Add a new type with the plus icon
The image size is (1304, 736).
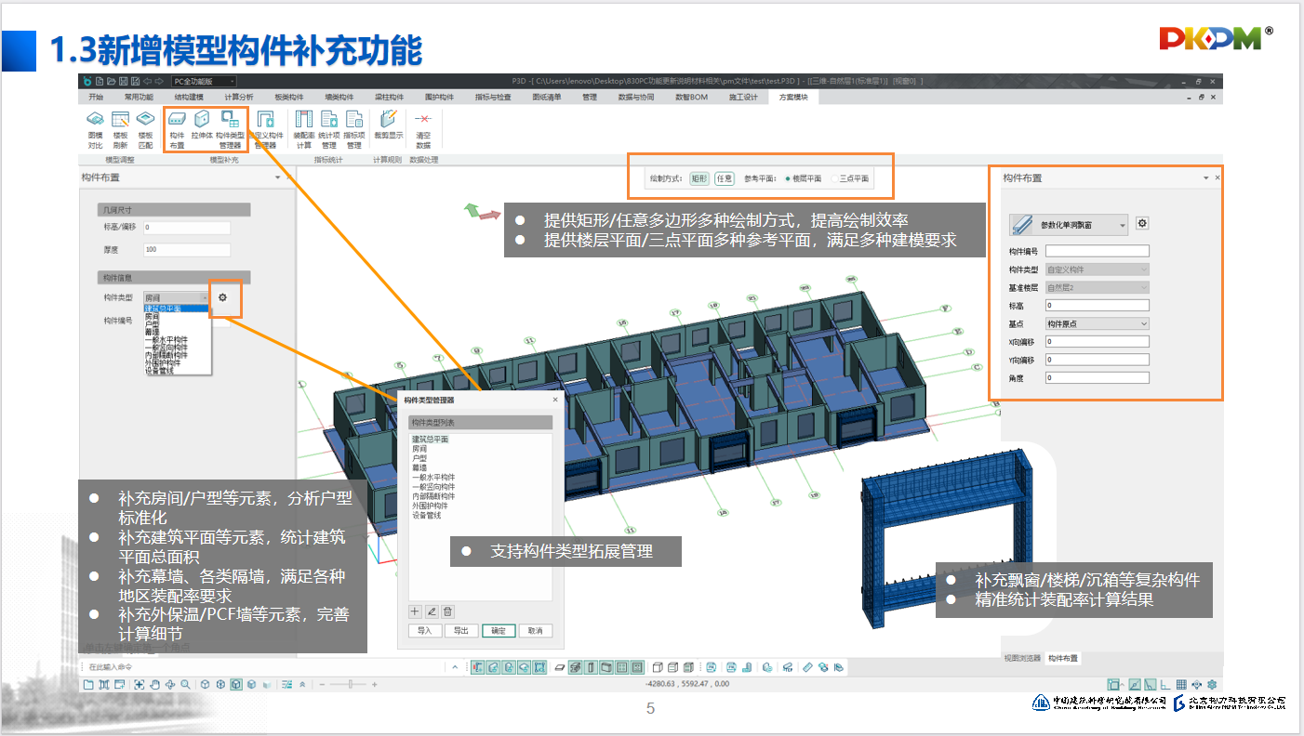[416, 611]
